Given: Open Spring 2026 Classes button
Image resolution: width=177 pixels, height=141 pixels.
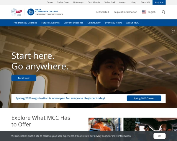Looking at the screenshot, I should (x=144, y=98).
